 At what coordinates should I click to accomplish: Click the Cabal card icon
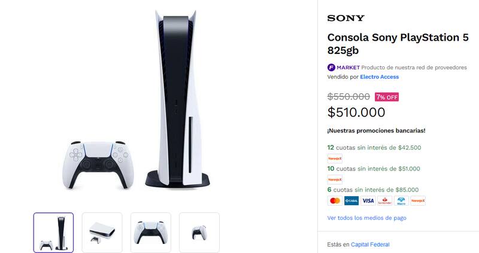click(x=351, y=201)
